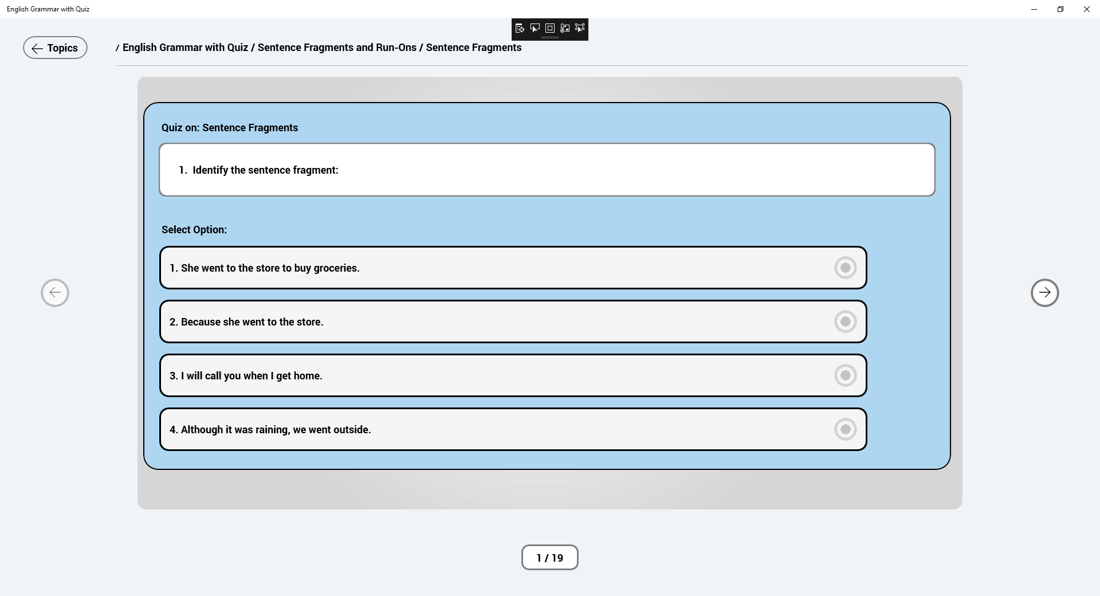Choose option 4 text 'Although it was raining'
Viewport: 1100px width, 596px height.
[270, 430]
